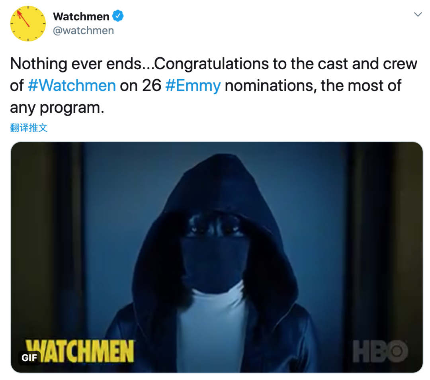
Task: Click the GIF badge on the media
Action: 29,358
